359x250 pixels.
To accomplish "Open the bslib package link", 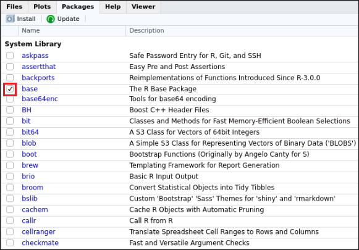I will point(30,199).
